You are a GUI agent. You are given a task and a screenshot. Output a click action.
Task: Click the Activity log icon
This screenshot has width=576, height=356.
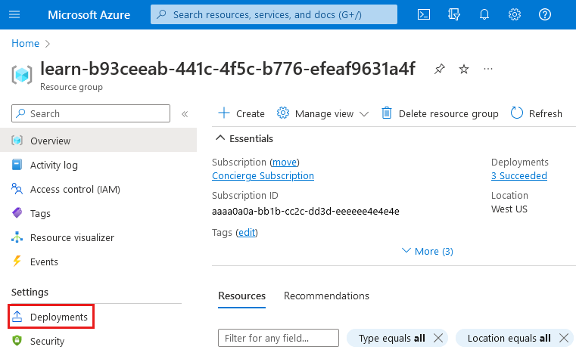pyautogui.click(x=17, y=165)
